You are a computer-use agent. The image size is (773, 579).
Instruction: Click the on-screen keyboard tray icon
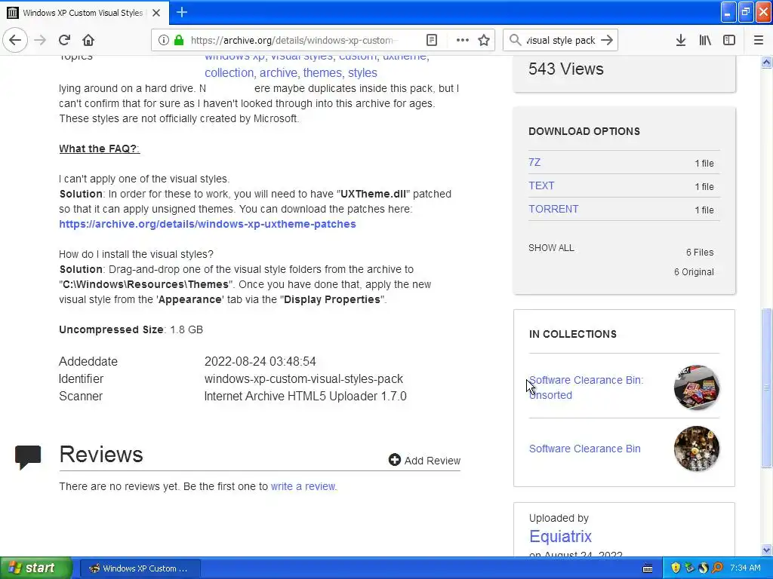[x=648, y=568]
